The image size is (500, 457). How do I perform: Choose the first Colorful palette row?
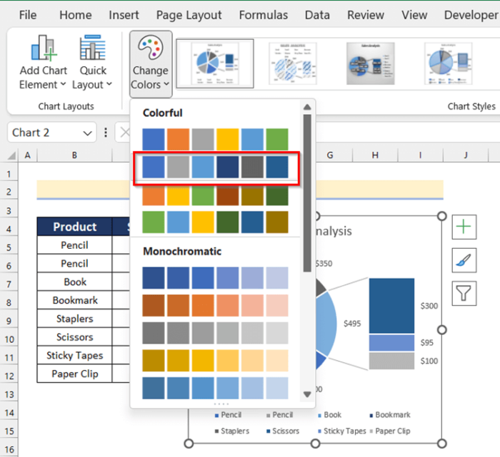point(215,140)
